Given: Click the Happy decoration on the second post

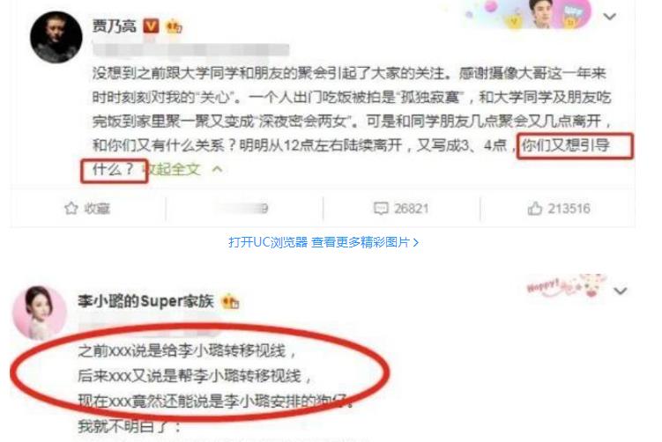Looking at the screenshot, I should 566,286.
